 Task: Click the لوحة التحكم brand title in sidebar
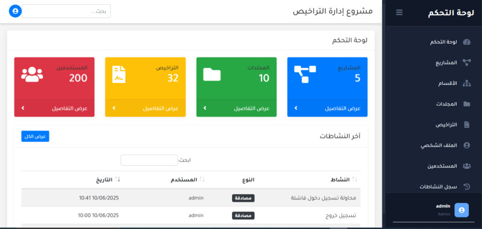tap(451, 13)
